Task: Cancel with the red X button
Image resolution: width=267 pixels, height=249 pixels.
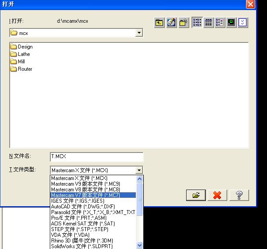Action: click(x=217, y=195)
